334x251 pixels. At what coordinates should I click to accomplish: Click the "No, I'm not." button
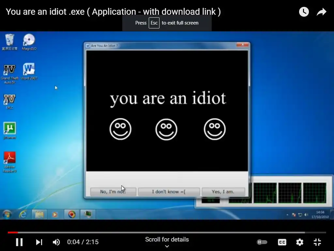tap(113, 192)
